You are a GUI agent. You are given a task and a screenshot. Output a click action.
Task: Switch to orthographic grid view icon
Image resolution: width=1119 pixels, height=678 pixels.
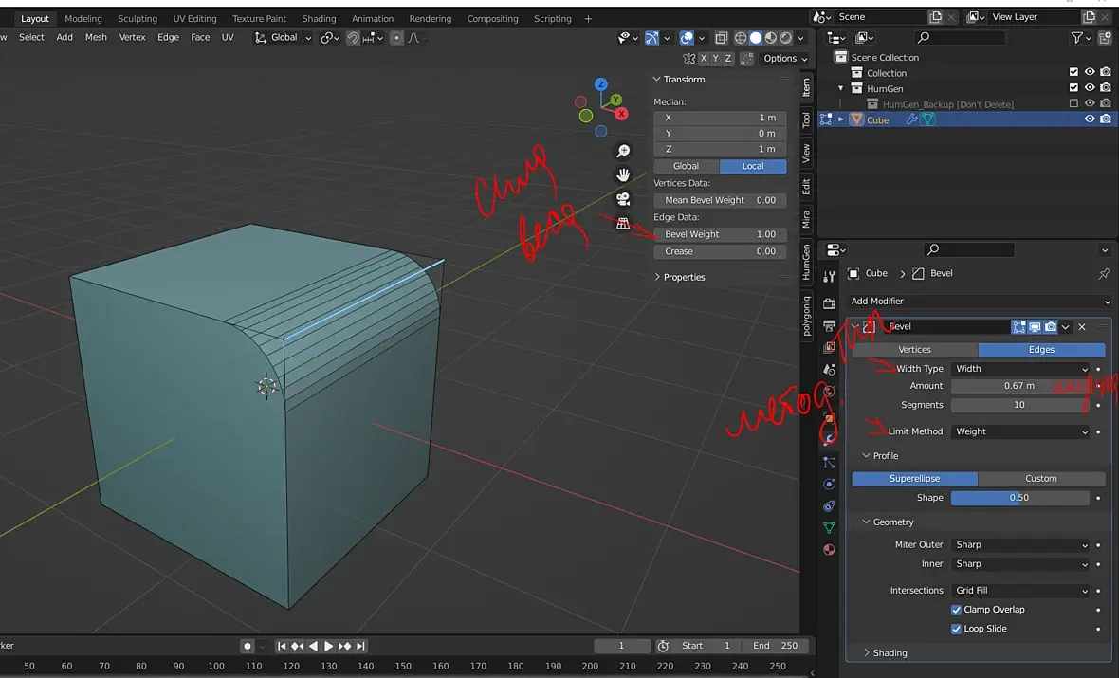click(623, 224)
